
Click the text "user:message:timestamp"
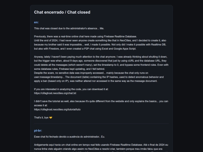pos(48,77)
